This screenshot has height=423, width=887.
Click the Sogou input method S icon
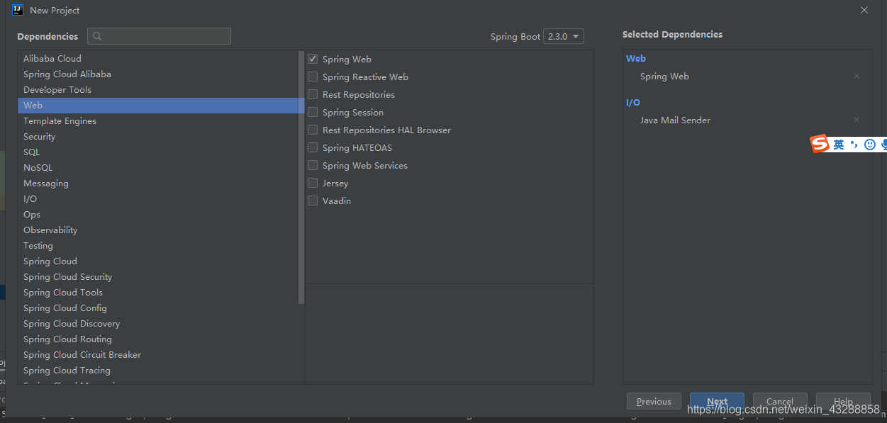[820, 144]
